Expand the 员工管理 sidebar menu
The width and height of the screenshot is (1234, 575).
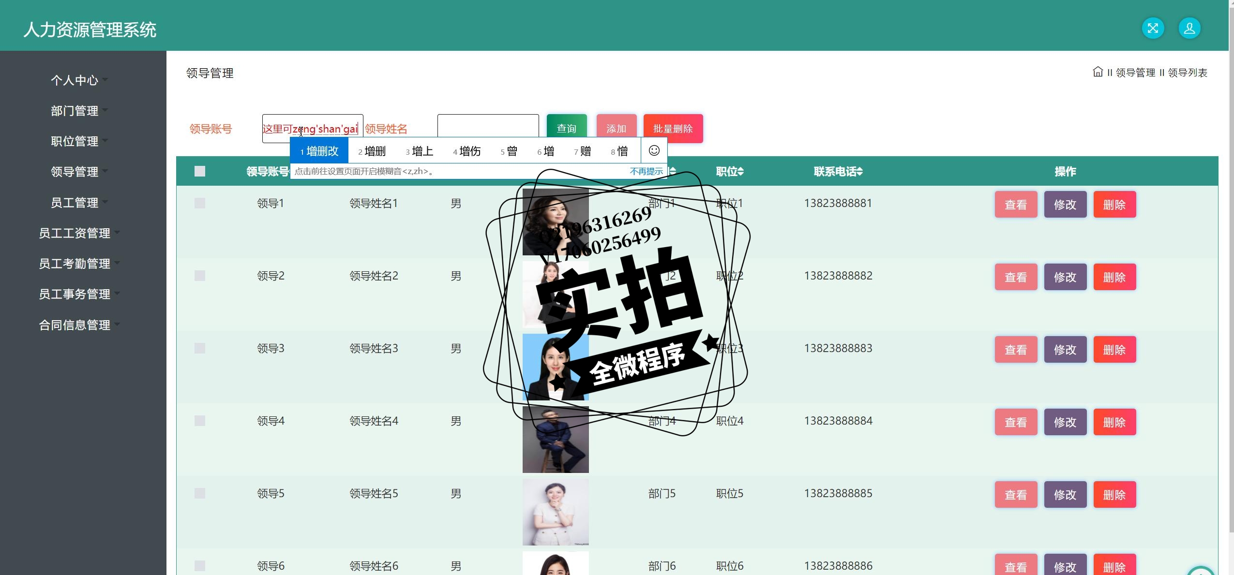point(79,203)
